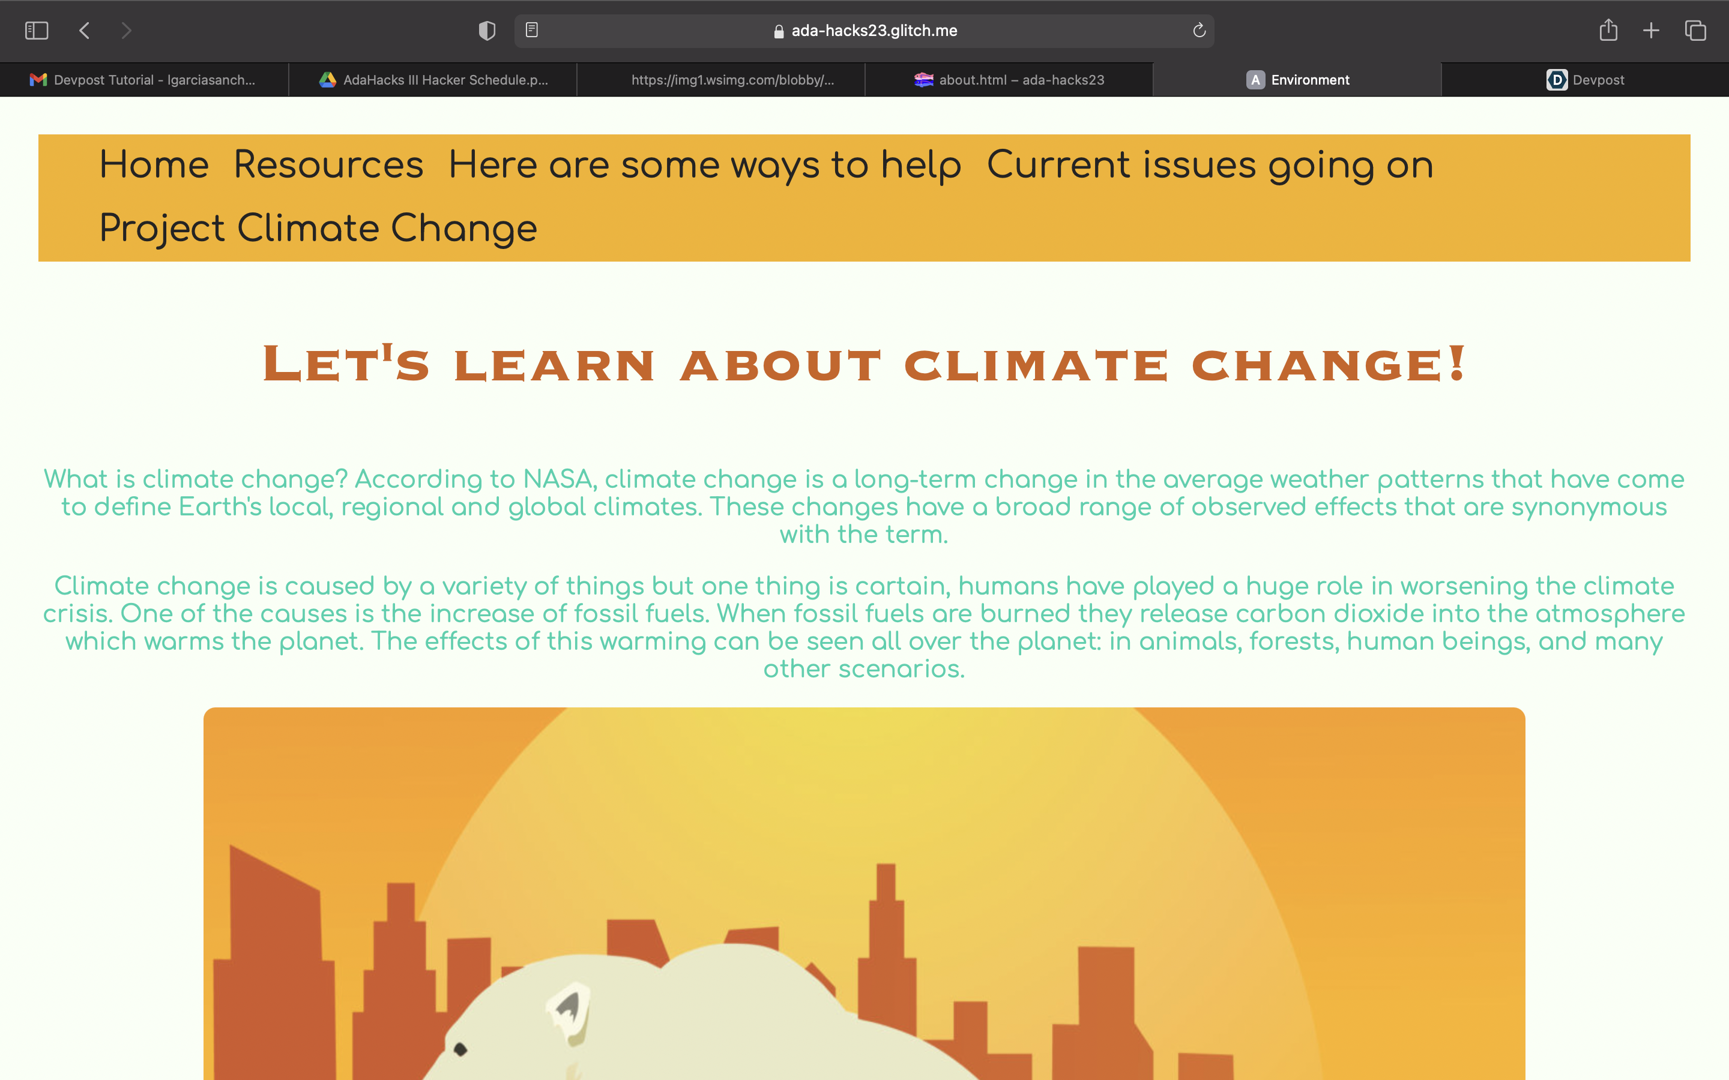Click the Home navigation link
This screenshot has width=1729, height=1080.
(x=154, y=165)
